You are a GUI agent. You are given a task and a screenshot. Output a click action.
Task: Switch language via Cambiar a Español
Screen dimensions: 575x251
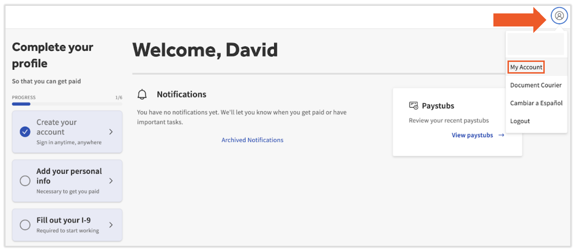click(x=536, y=103)
